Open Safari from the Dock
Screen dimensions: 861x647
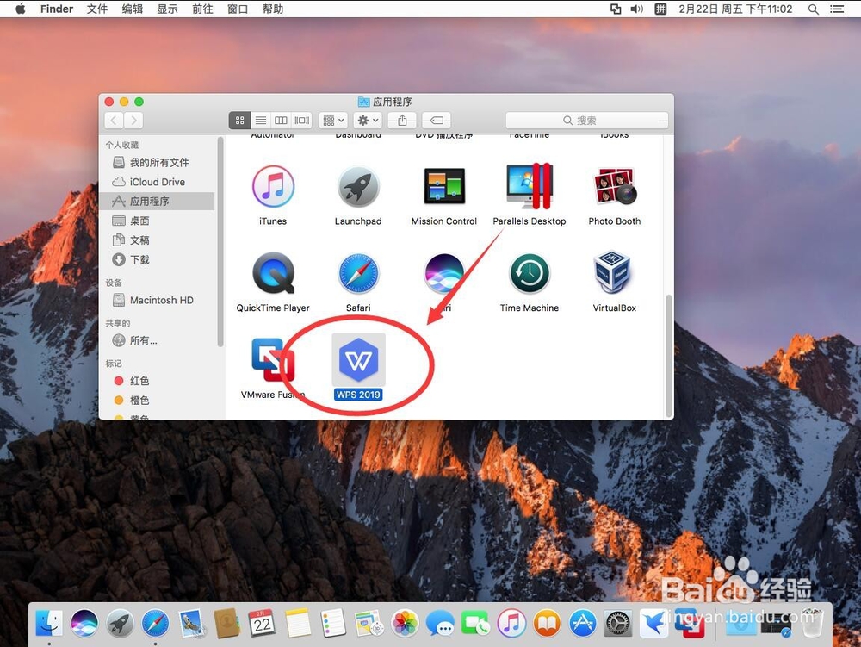(x=155, y=624)
